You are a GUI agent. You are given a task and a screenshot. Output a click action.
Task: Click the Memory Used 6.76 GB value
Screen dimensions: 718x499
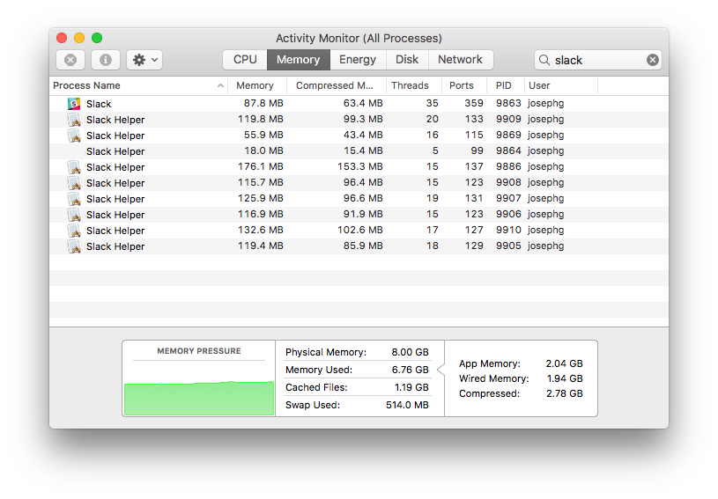pyautogui.click(x=410, y=370)
